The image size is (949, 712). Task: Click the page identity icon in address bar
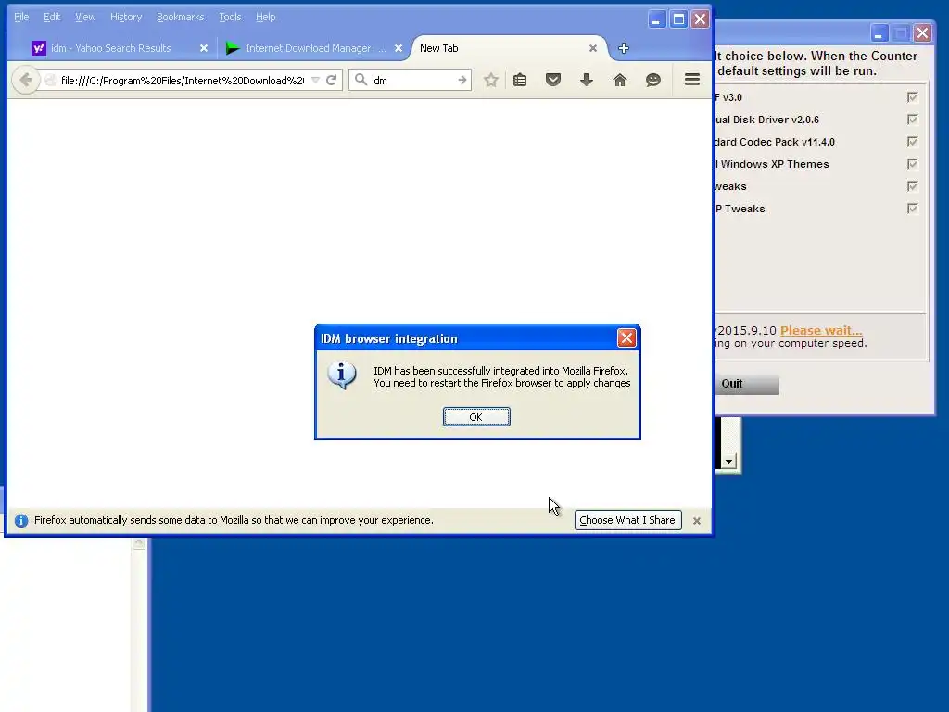(x=50, y=80)
